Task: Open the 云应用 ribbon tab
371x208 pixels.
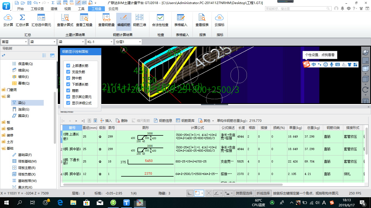Action: coord(113,9)
